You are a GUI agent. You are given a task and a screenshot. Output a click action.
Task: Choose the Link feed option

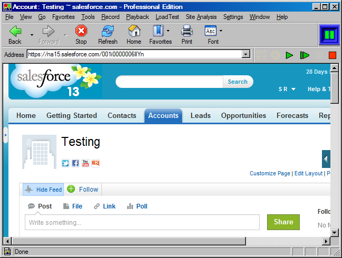pos(104,206)
